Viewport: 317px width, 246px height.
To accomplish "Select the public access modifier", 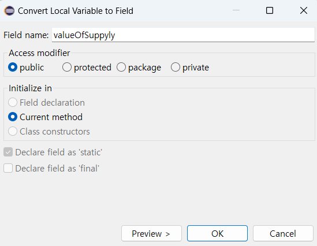I will [x=26, y=68].
